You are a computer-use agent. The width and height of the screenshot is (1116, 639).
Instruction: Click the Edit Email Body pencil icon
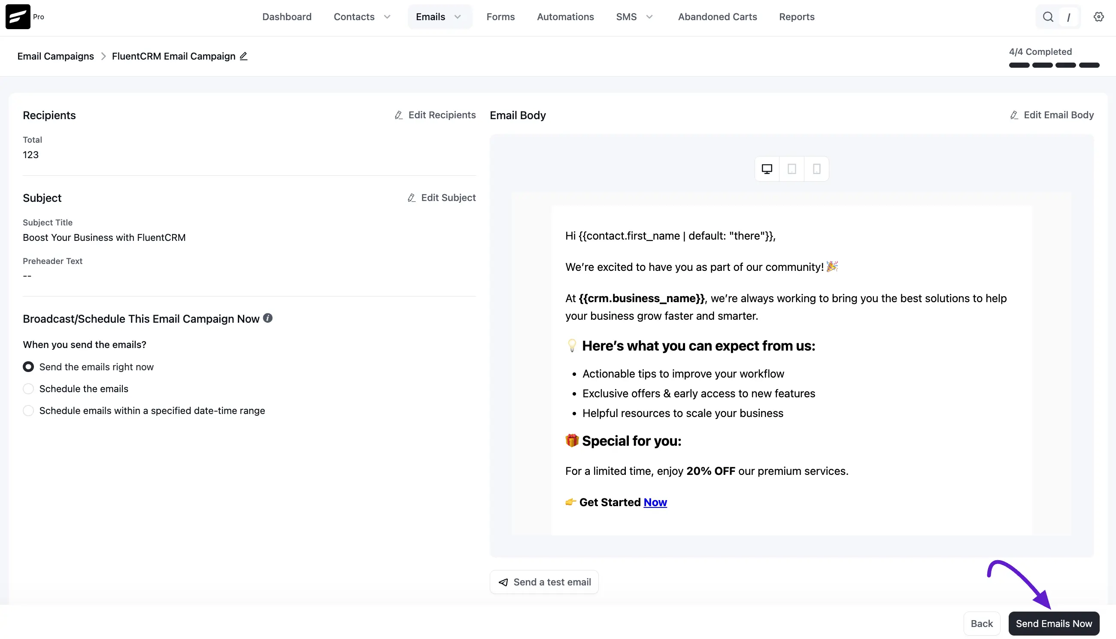[1014, 115]
